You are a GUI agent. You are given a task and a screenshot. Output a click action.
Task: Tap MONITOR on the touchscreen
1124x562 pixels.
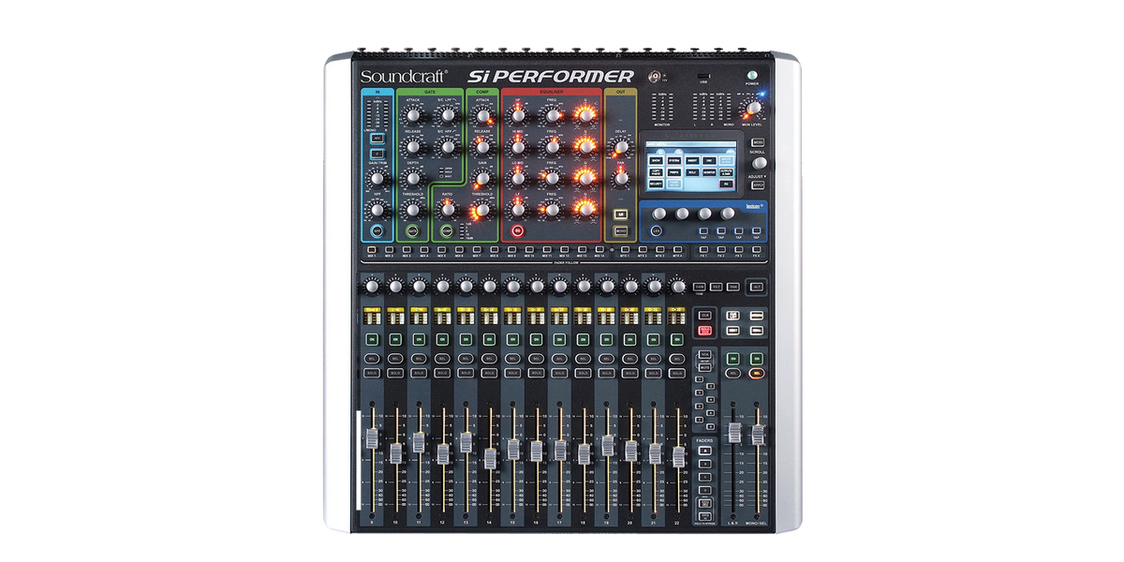click(x=709, y=172)
